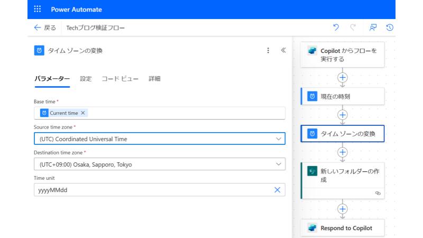423x238 pixels.
Task: Switch to the コード ビュー tab
Action: [120, 79]
